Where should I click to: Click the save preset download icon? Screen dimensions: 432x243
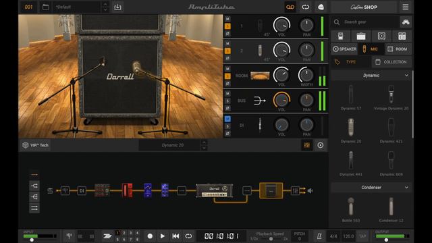point(117,7)
